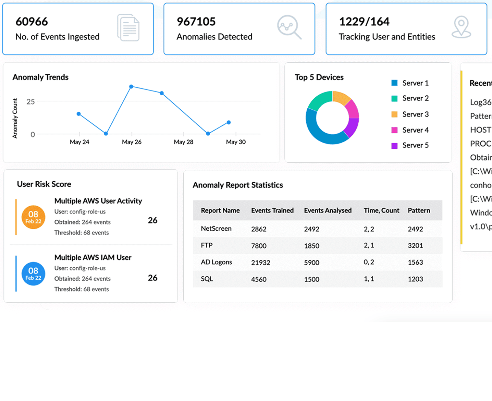This screenshot has width=492, height=401.
Task: Open the Tracking User and Entities card
Action: tap(406, 29)
